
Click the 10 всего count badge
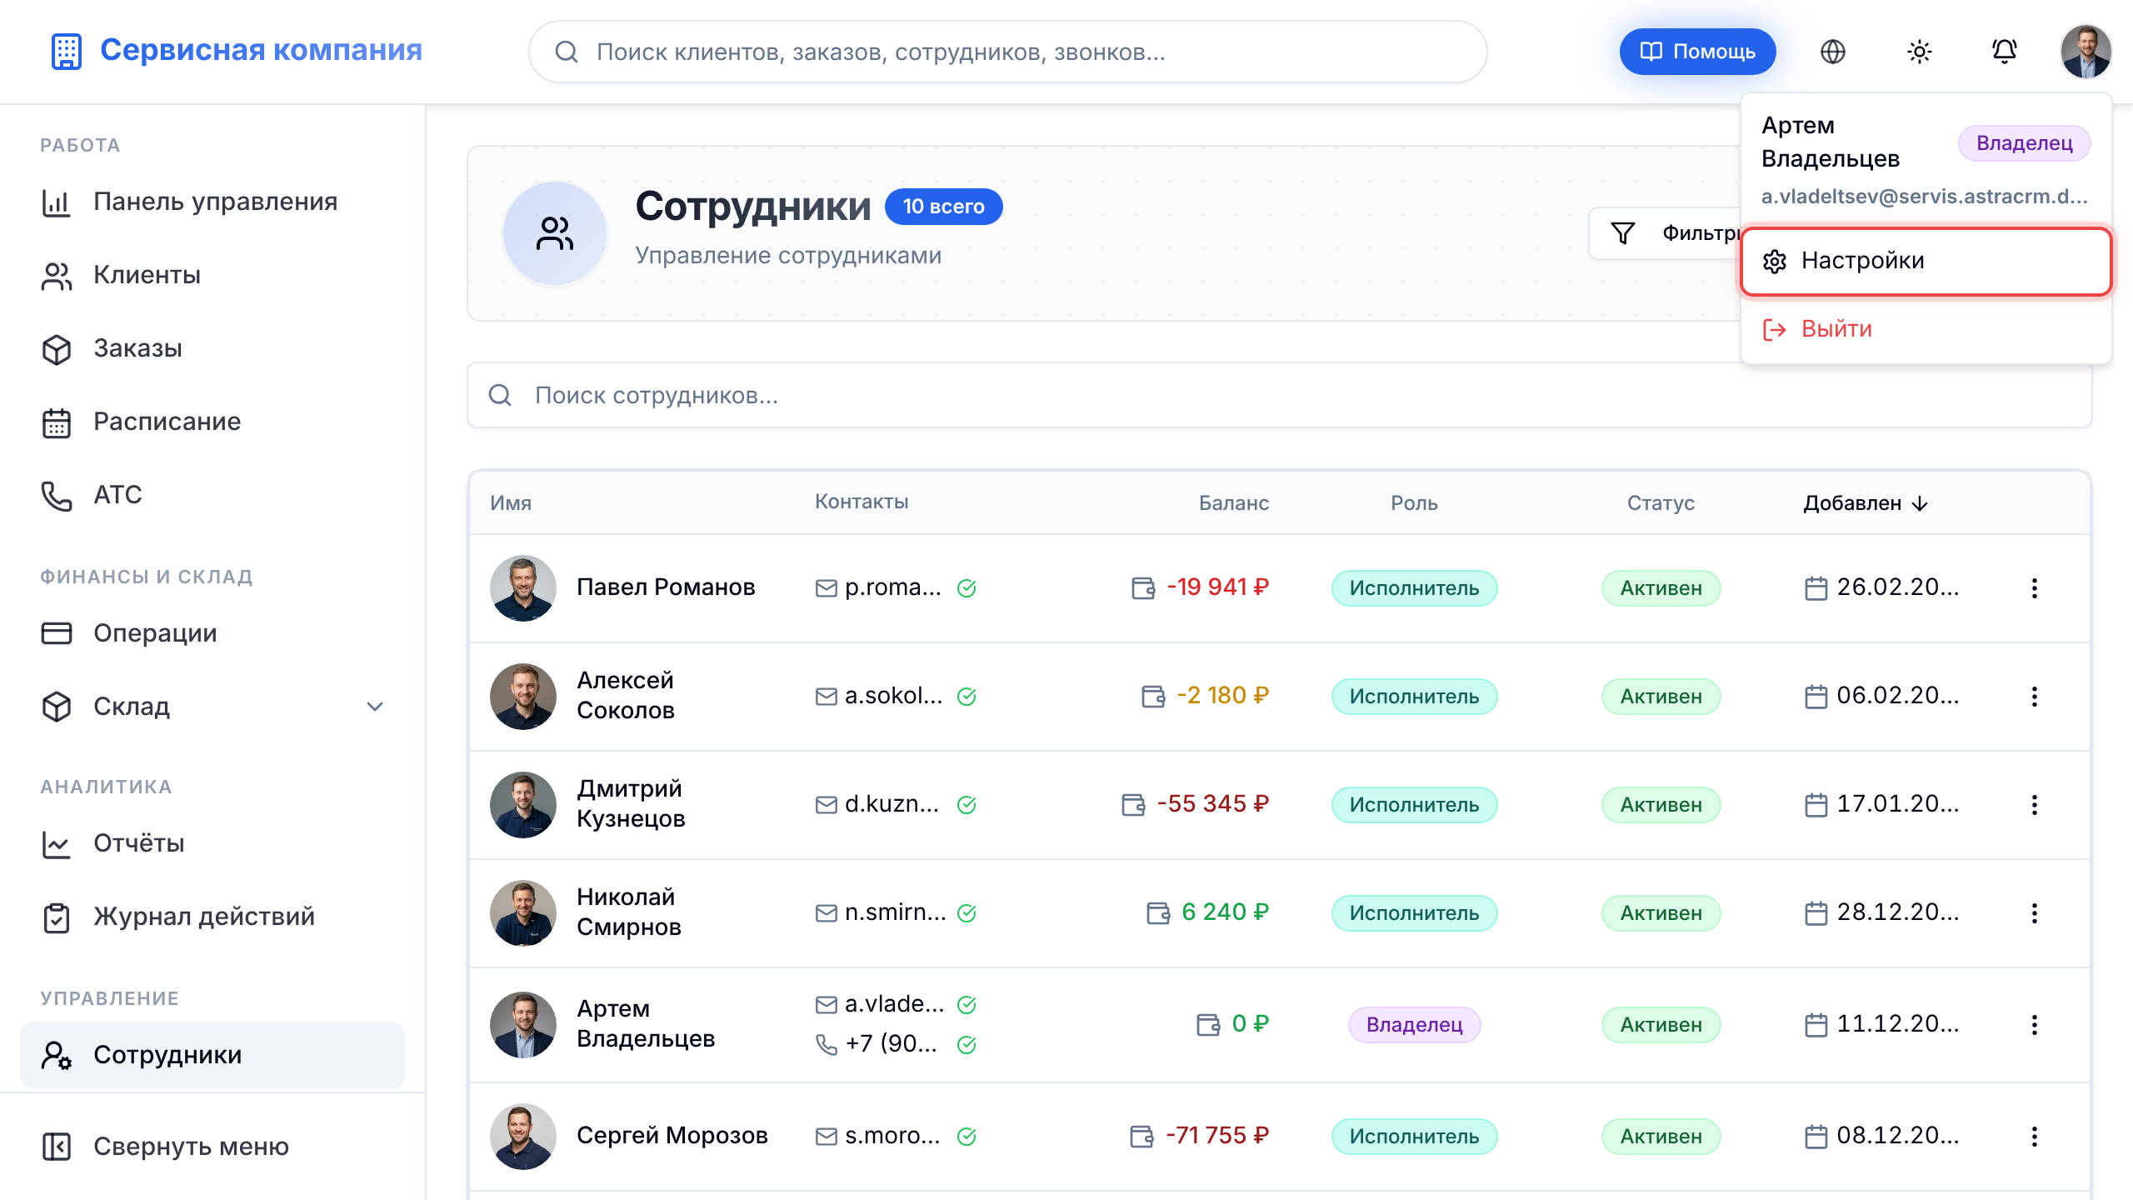[943, 207]
